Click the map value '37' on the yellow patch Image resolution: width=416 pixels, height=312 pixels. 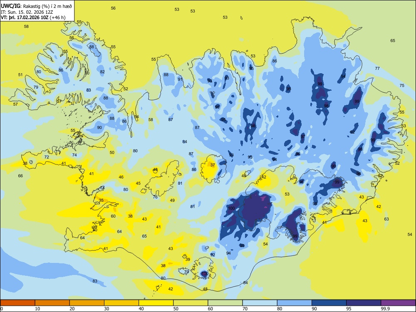click(213, 165)
